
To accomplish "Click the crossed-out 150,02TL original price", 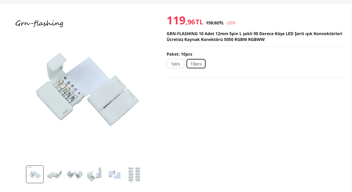I will tap(215, 23).
